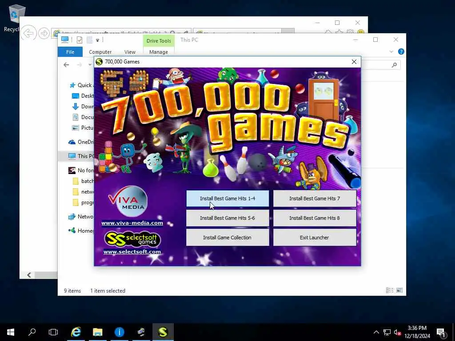
Task: Select the Drive Tools contextual tab
Action: [x=159, y=41]
